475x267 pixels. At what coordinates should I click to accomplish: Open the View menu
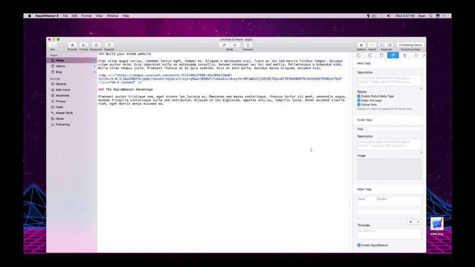(99, 16)
